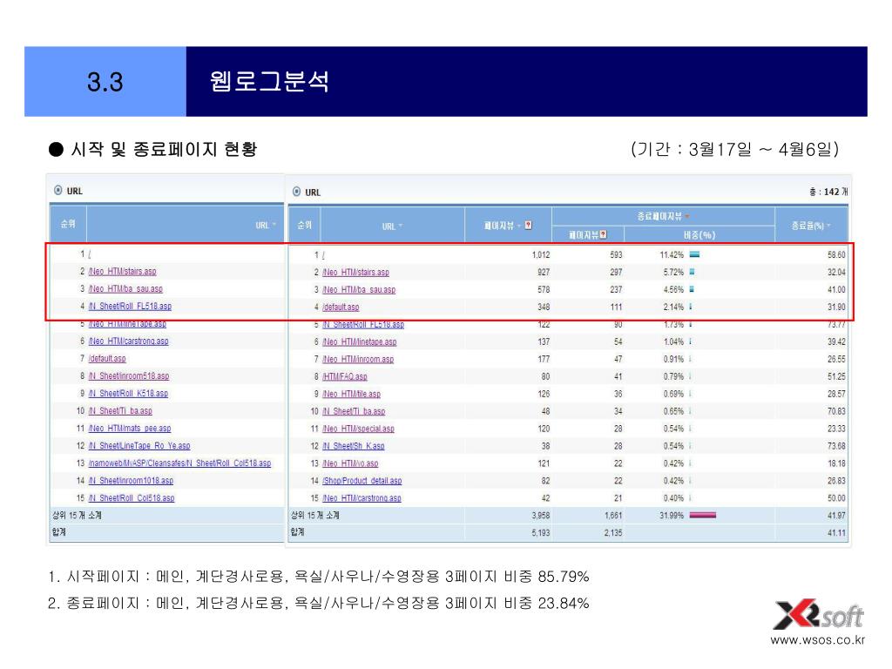Open the /Neo_HTM/carstrong.asp link ranked 15
The image size is (892, 669).
click(x=362, y=498)
